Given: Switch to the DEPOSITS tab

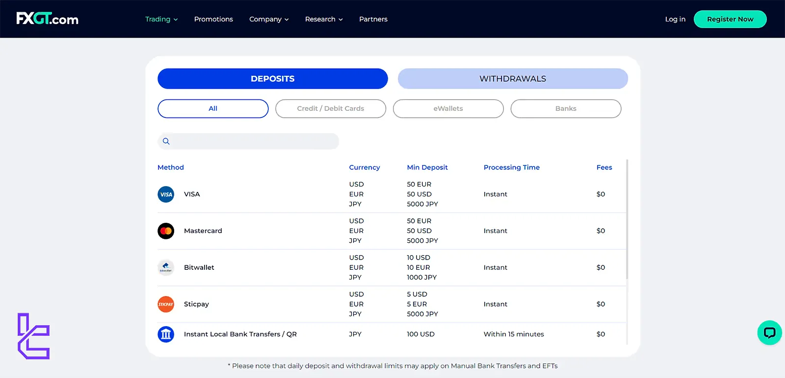Looking at the screenshot, I should 273,79.
